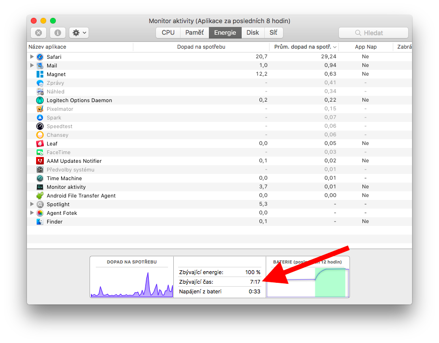439x343 pixels.
Task: Switch to the CPU tab
Action: [x=168, y=32]
